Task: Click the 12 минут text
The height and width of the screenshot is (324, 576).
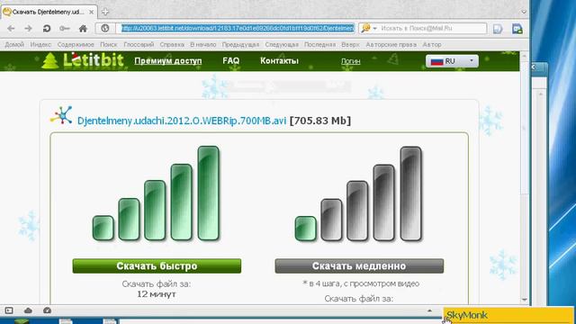Action: point(157,294)
